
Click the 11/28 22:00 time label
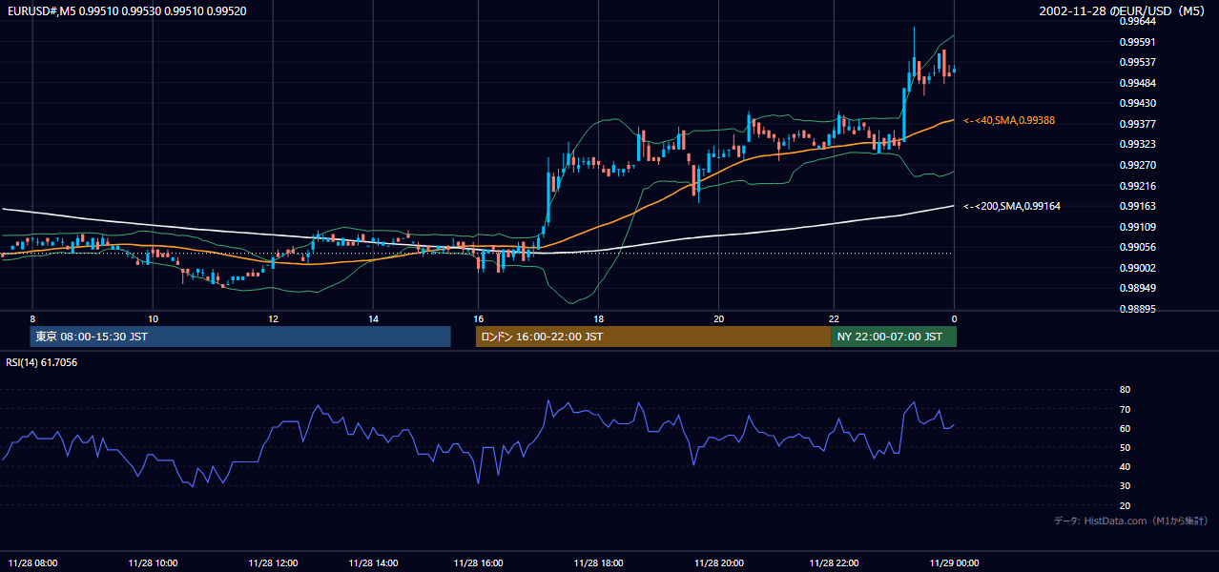pyautogui.click(x=834, y=563)
